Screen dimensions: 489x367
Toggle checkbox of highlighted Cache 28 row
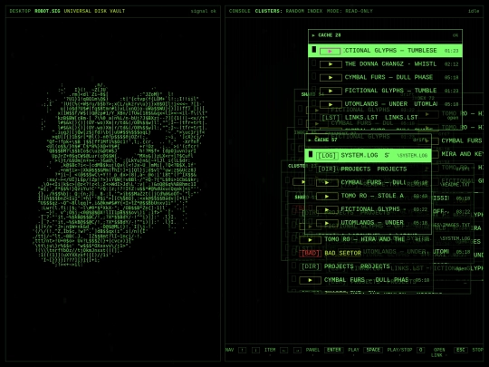click(314, 50)
